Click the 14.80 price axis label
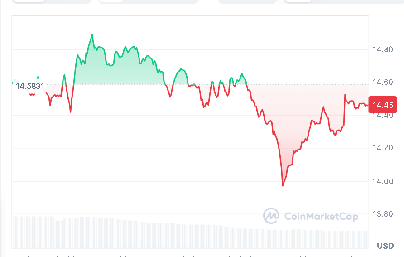This screenshot has width=404, height=257. click(383, 49)
